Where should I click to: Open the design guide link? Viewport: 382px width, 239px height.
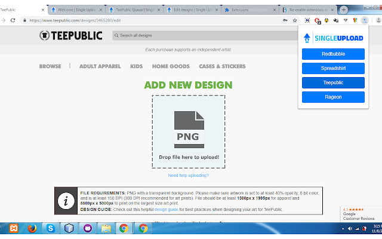click(167, 210)
